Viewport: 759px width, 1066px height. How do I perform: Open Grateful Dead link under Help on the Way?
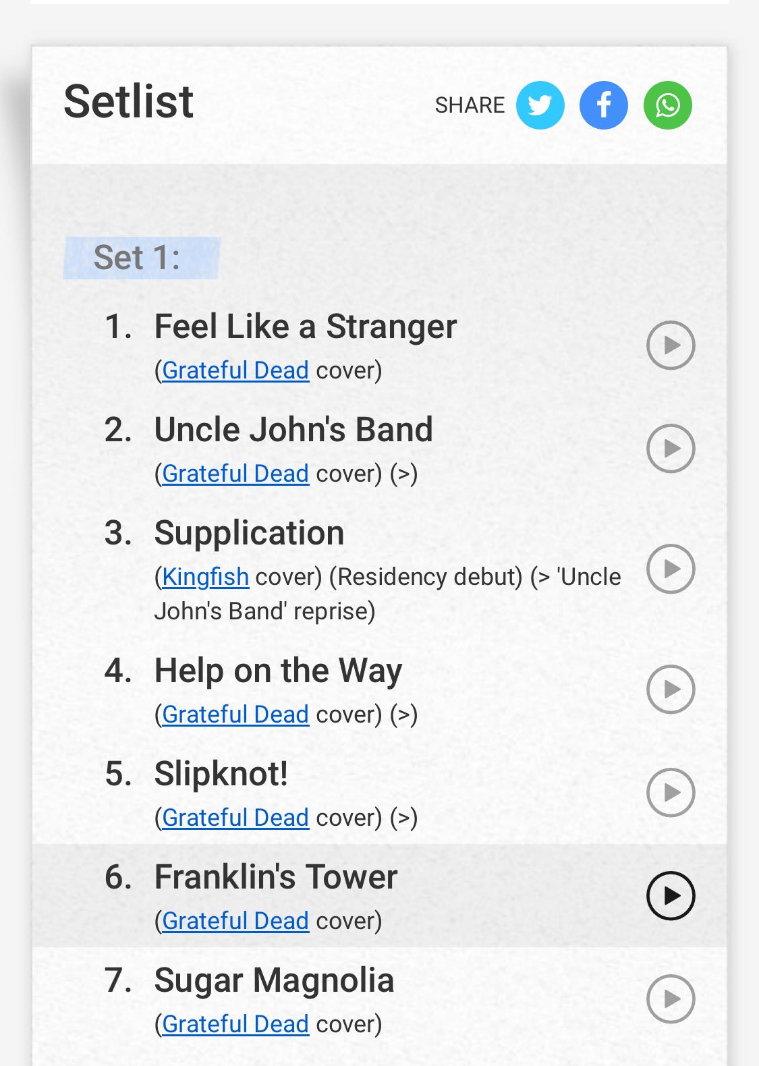click(235, 714)
